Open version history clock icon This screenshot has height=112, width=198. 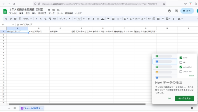(x=169, y=11)
